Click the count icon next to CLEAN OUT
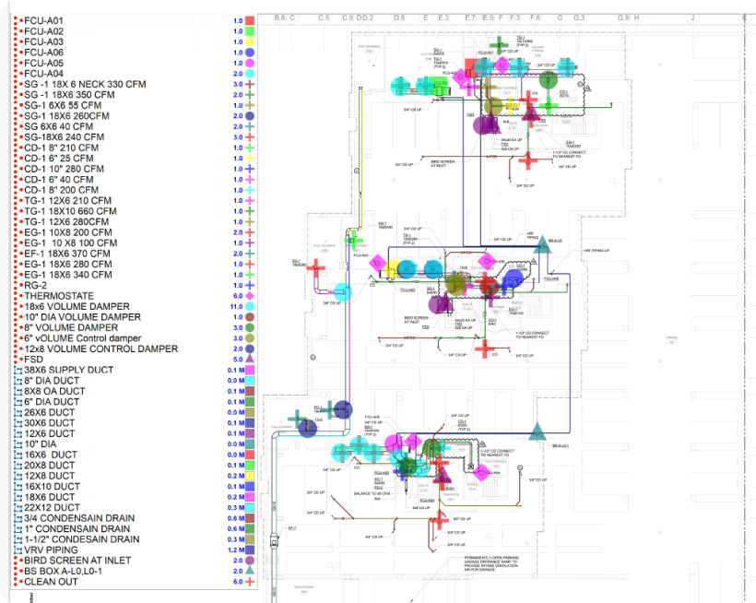 coord(19,582)
